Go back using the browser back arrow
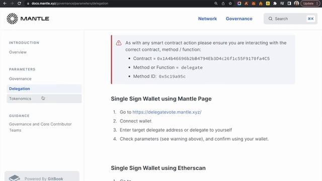The width and height of the screenshot is (322, 181). click(5, 4)
